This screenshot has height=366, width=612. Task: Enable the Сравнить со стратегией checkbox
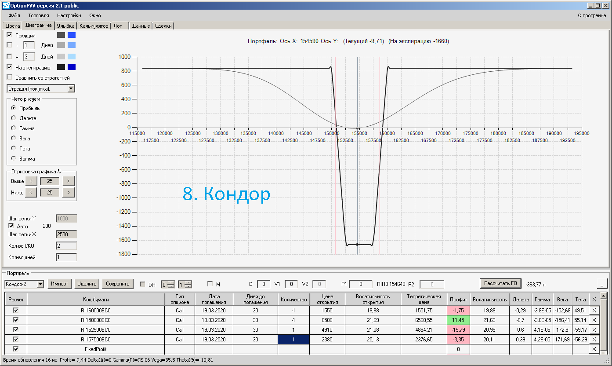point(10,78)
